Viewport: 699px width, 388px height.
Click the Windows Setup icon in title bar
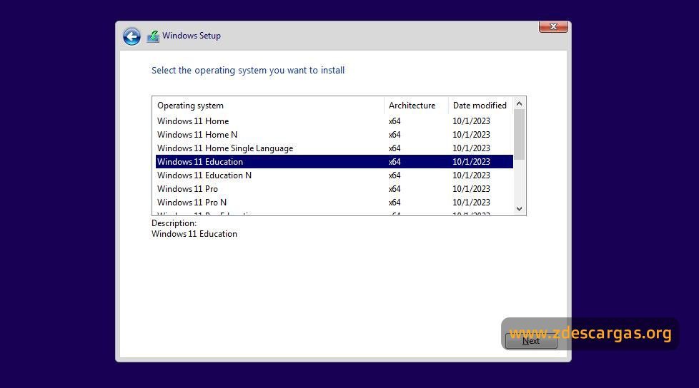click(x=153, y=36)
